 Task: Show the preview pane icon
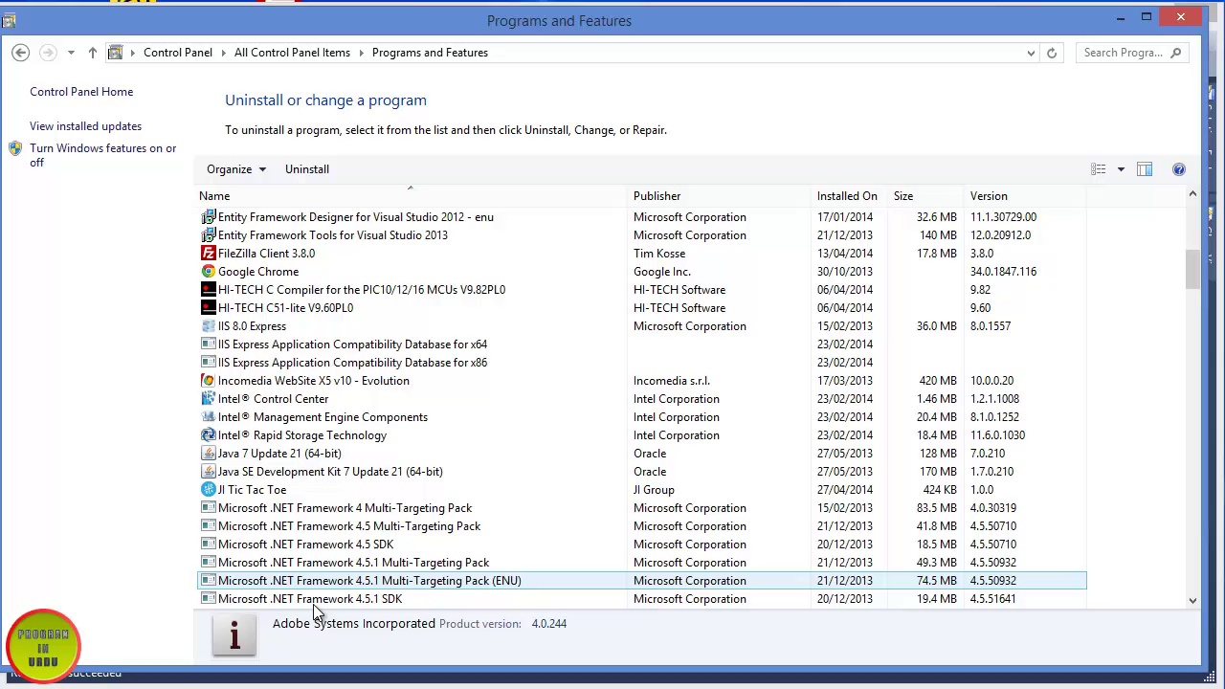pyautogui.click(x=1144, y=169)
